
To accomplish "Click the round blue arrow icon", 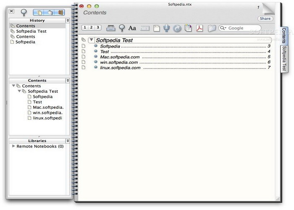I will tap(177, 28).
